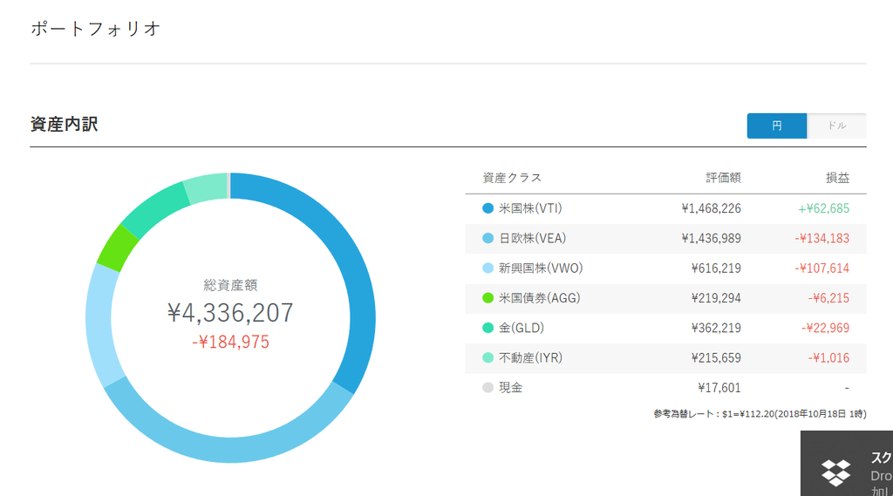Click the 総資産額 ¥4,336,207 total
893x496 pixels.
click(x=230, y=313)
